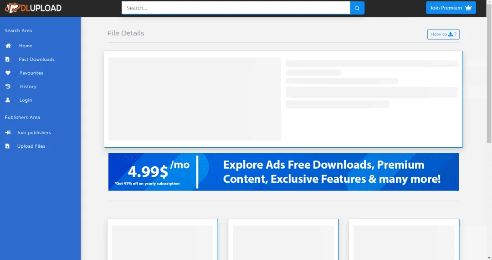Click the Home house icon
The width and height of the screenshot is (492, 260).
8,46
